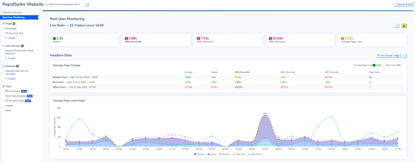Open Website Overview in sidebar

coord(12,13)
